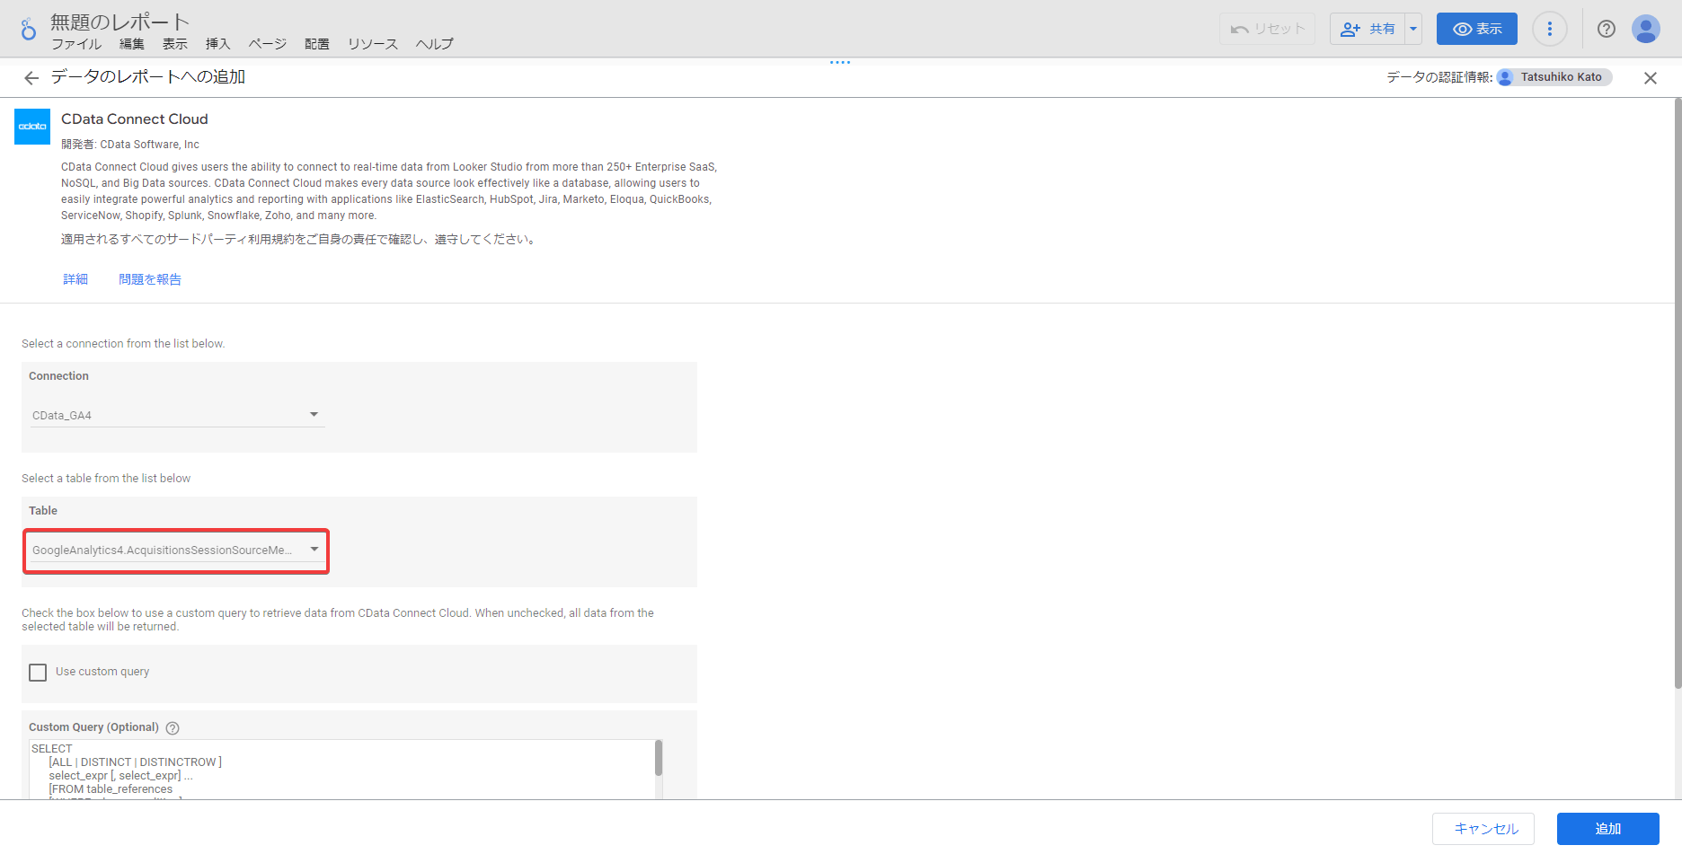Open the user account avatar

pos(1646,29)
